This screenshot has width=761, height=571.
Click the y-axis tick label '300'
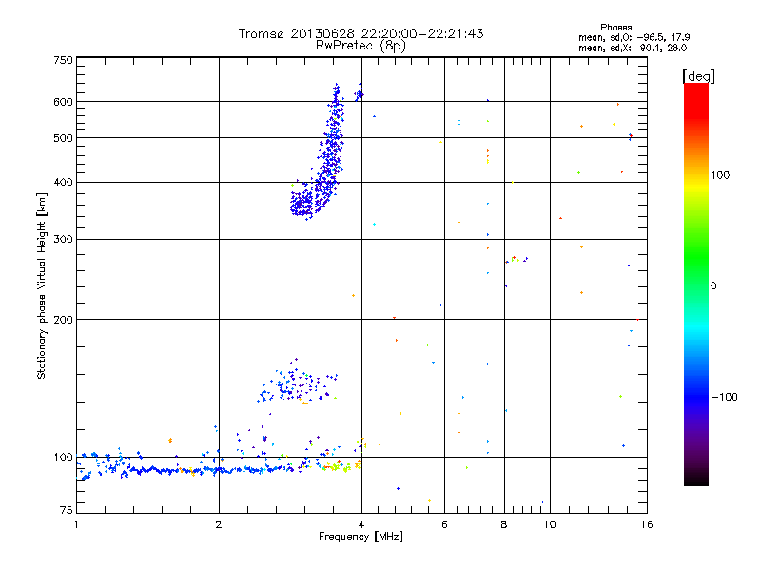[x=63, y=239]
